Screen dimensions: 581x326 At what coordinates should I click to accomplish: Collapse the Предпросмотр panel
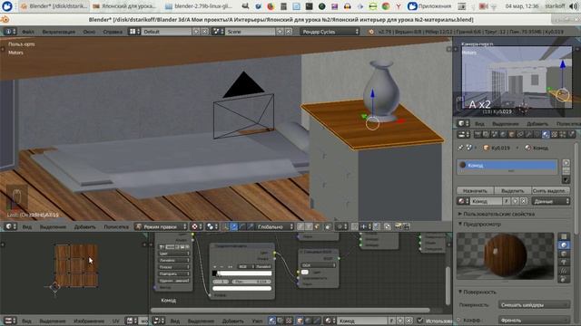point(482,224)
